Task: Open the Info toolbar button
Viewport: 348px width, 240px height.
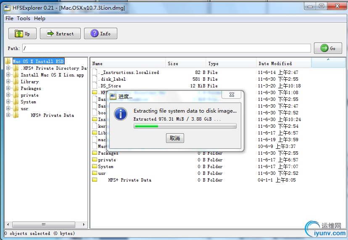Action: click(x=100, y=34)
